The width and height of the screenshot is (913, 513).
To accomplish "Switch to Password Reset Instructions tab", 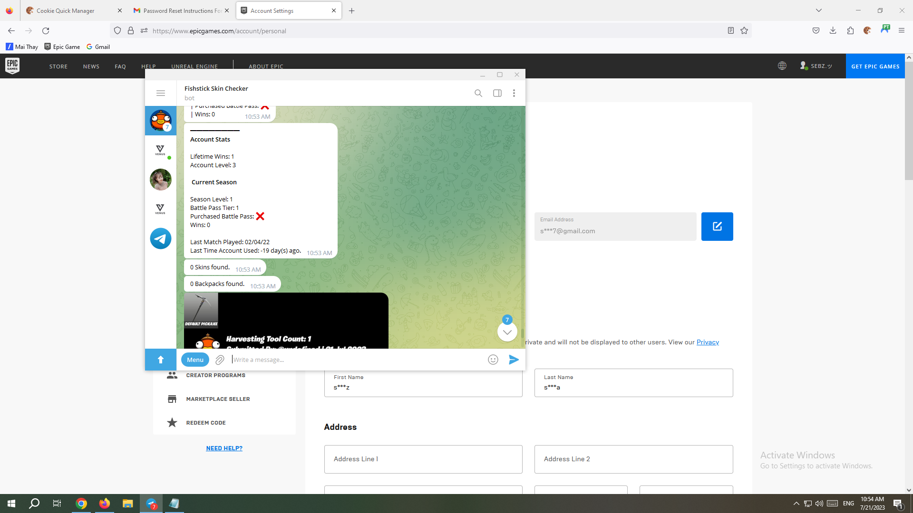I will [183, 10].
